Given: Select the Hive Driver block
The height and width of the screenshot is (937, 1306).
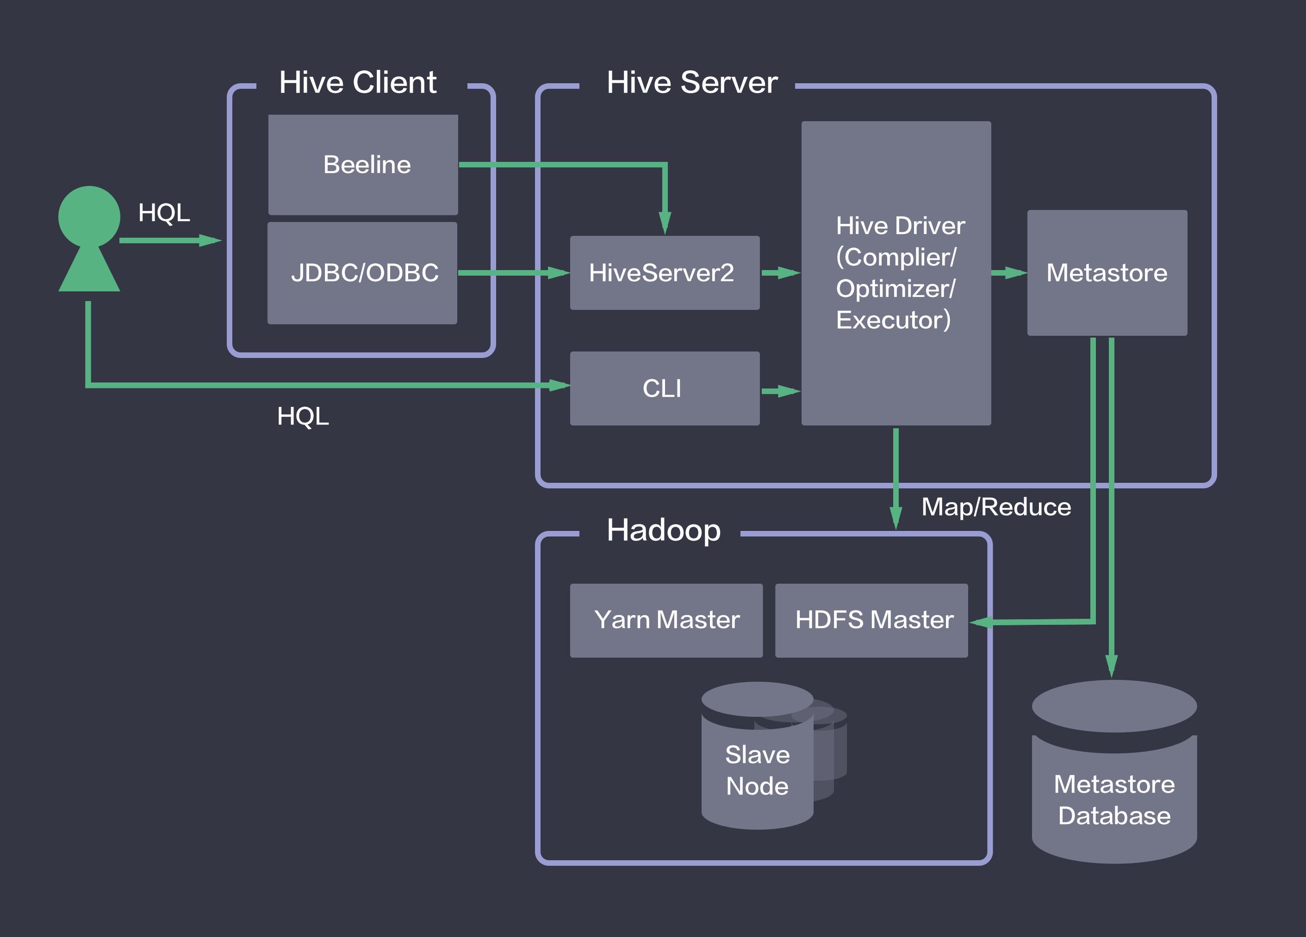Looking at the screenshot, I should click(896, 273).
